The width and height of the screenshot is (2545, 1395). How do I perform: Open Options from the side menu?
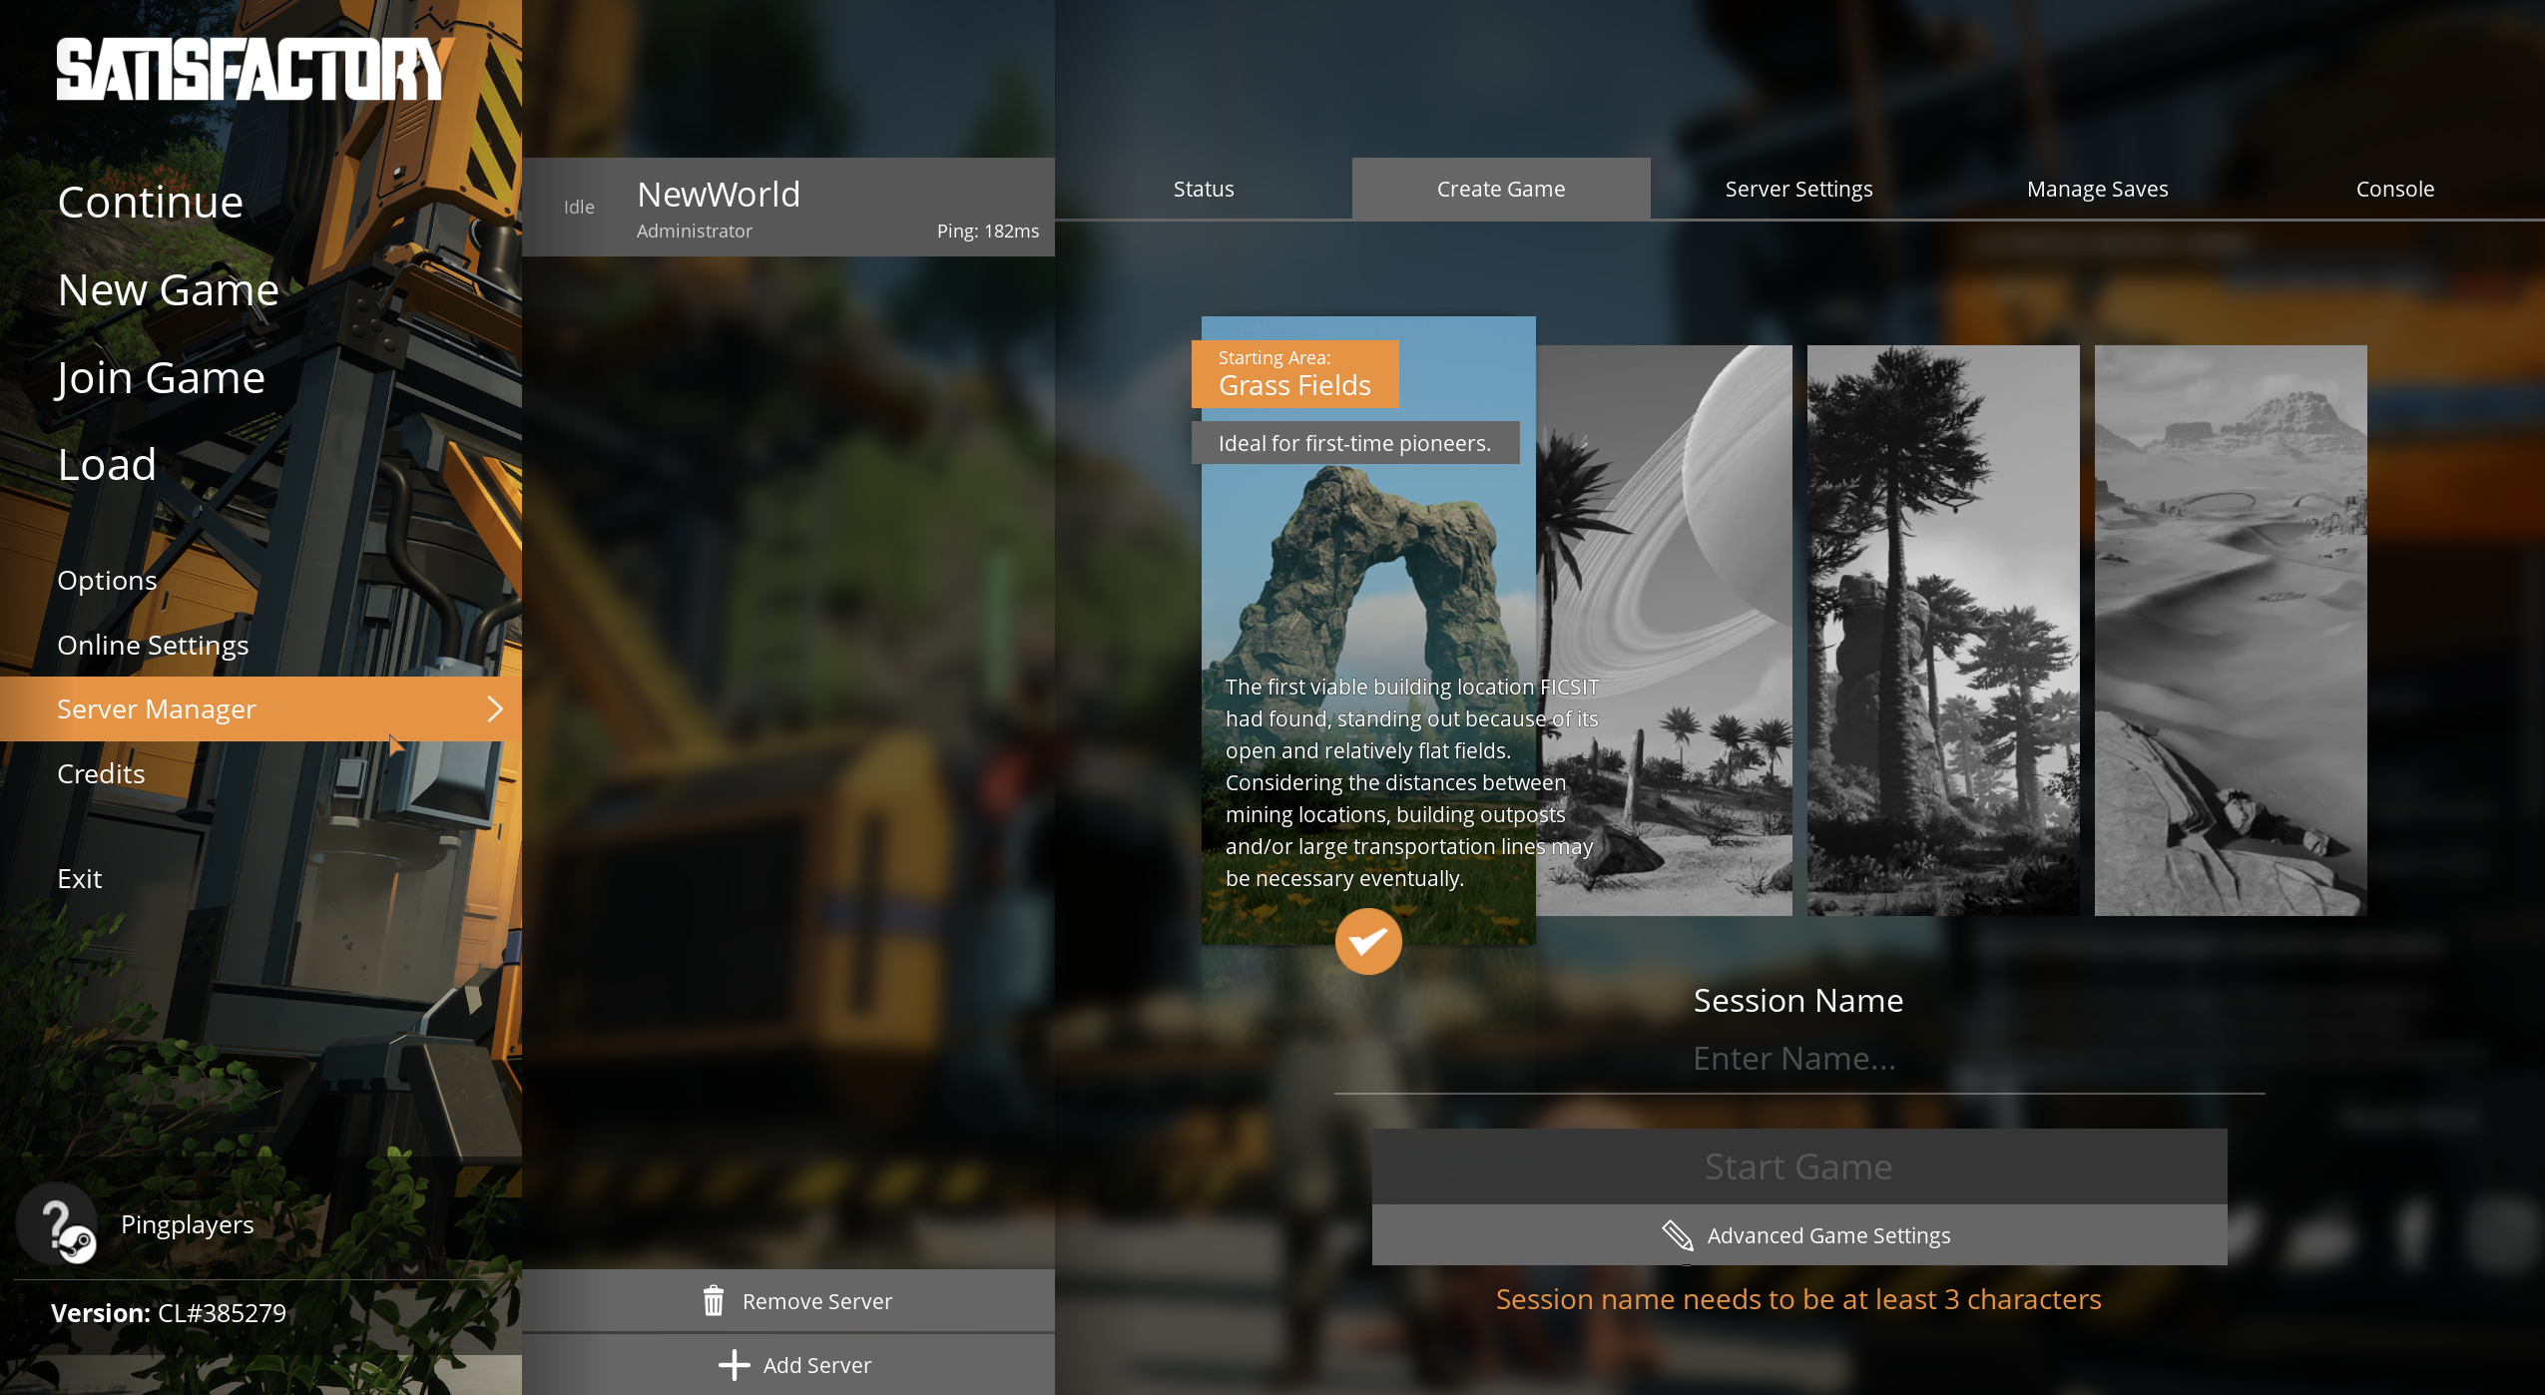107,580
